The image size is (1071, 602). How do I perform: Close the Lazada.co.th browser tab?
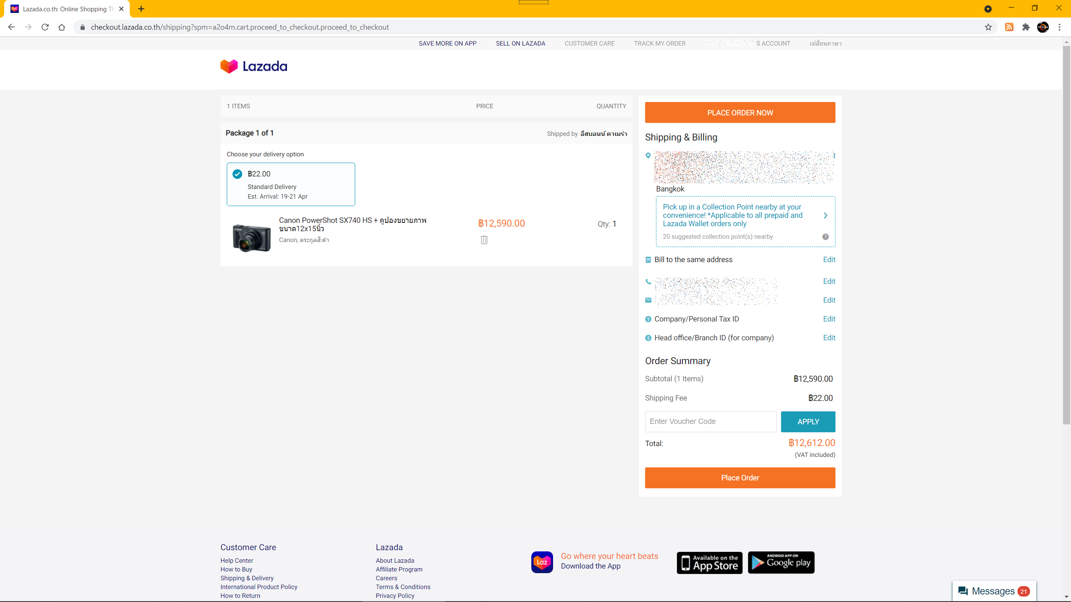click(x=121, y=9)
